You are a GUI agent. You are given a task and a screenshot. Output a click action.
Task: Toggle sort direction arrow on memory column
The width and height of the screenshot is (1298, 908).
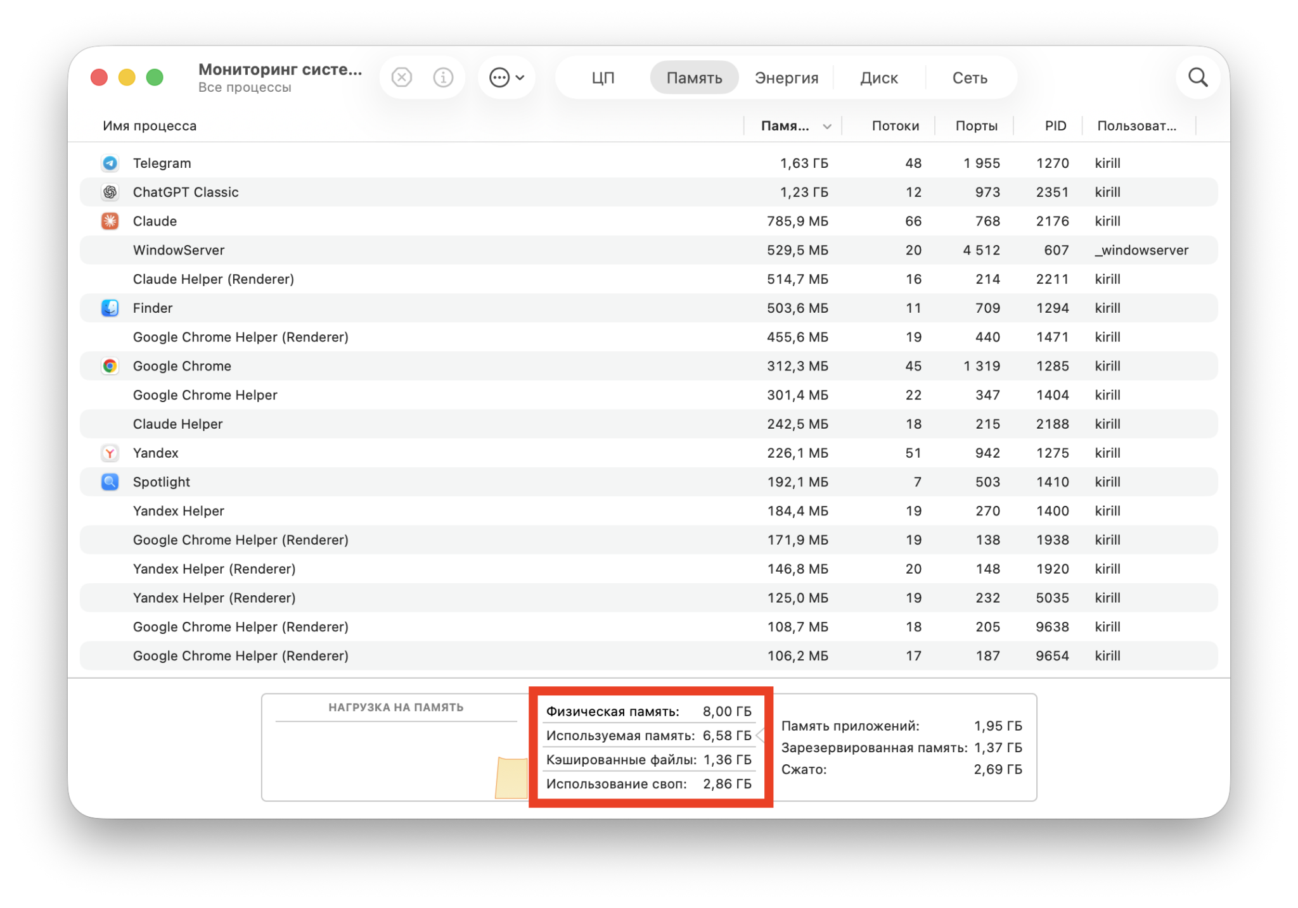coord(826,127)
